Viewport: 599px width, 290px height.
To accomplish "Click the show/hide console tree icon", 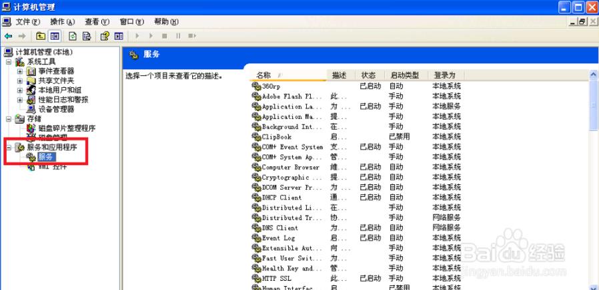I will (x=55, y=36).
